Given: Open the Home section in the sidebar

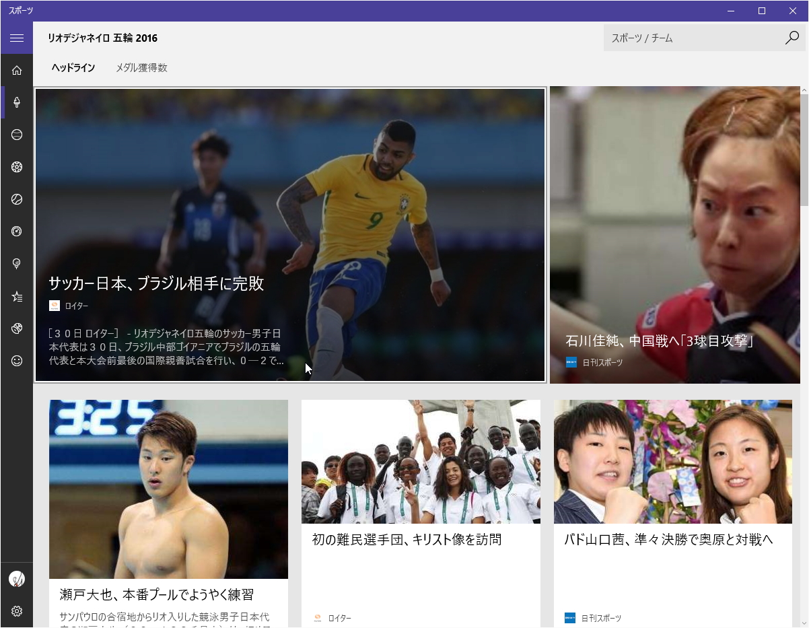Looking at the screenshot, I should (17, 70).
